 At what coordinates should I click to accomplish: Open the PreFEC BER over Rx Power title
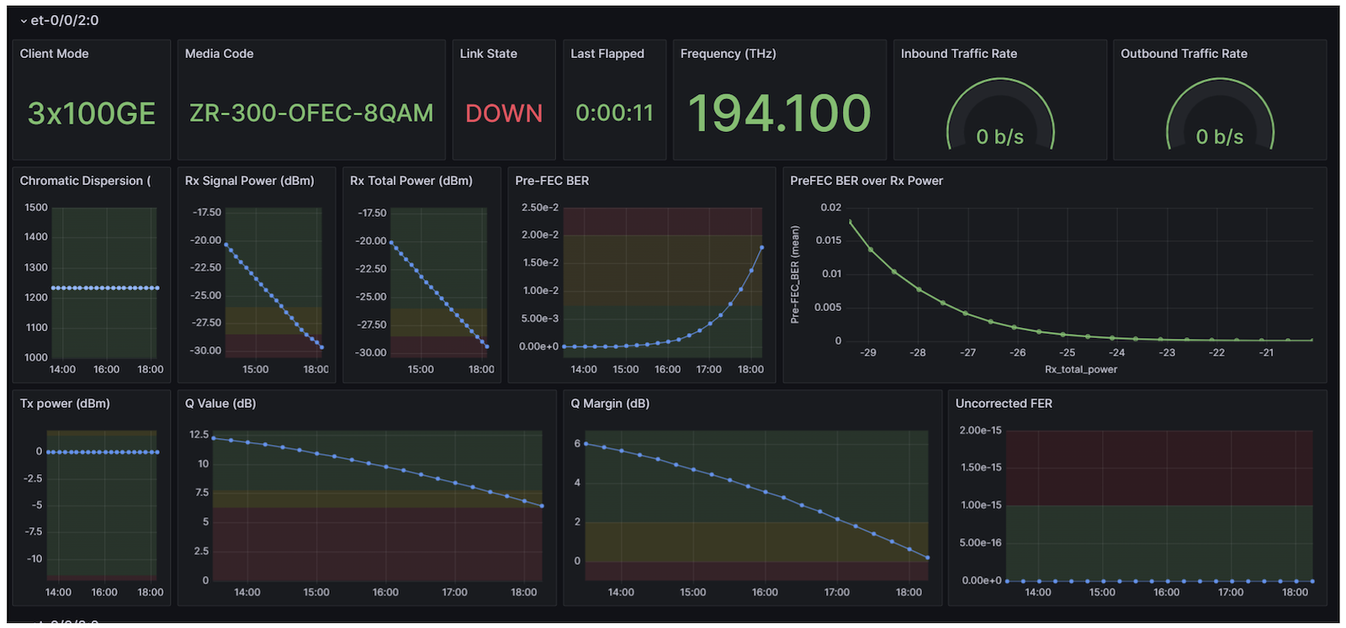[x=866, y=181]
